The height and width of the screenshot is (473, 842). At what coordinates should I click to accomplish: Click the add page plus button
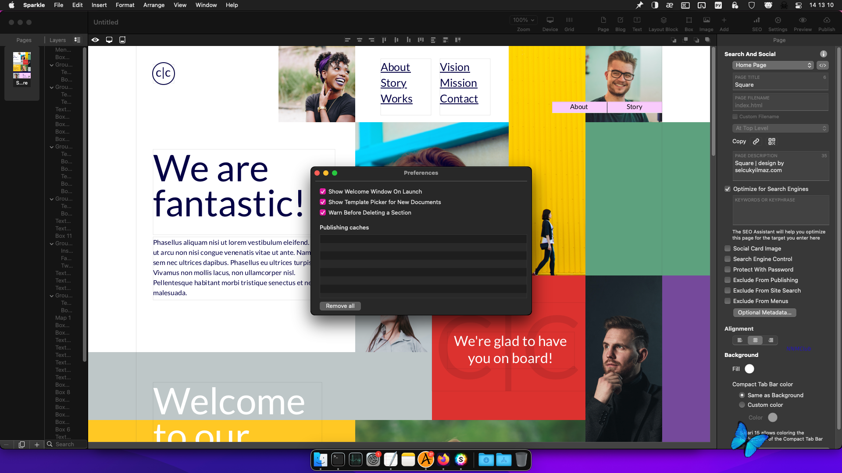point(37,445)
